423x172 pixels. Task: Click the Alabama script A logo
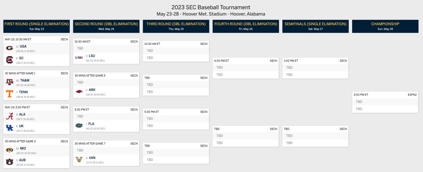click(x=10, y=116)
